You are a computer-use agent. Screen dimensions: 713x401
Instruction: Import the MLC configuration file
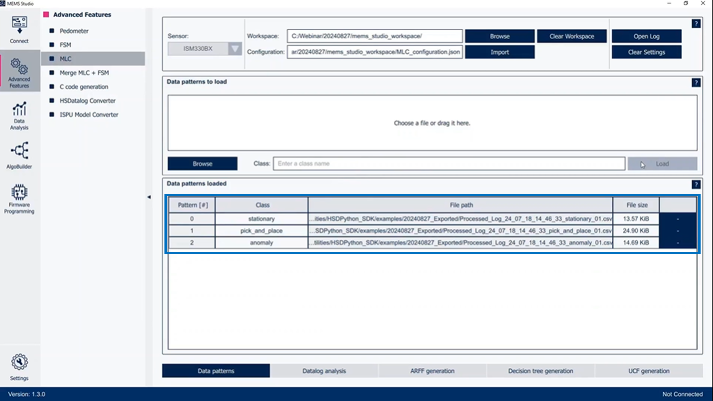click(500, 52)
